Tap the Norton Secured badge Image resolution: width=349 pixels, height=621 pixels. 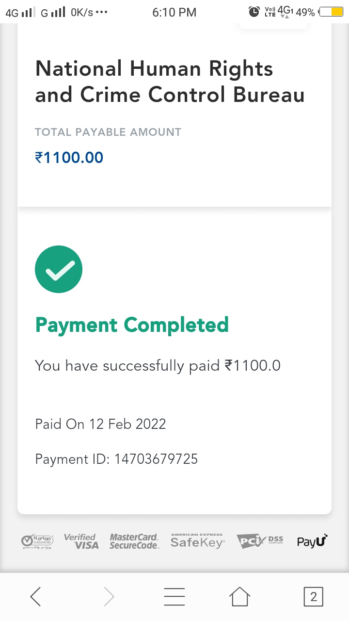(x=37, y=541)
